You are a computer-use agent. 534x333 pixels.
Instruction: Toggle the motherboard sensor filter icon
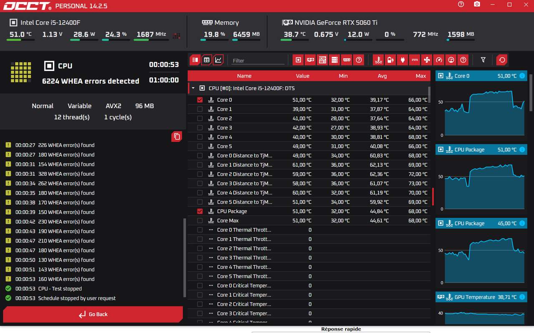[x=322, y=60]
